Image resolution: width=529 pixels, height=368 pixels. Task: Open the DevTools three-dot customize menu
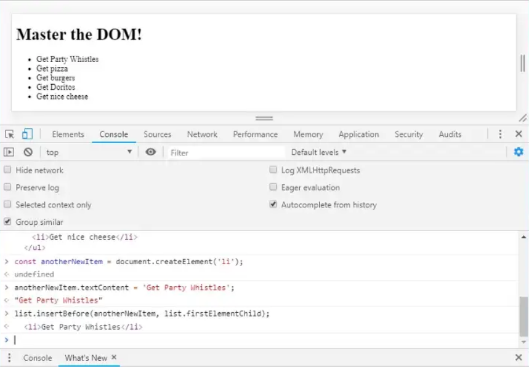pyautogui.click(x=500, y=134)
